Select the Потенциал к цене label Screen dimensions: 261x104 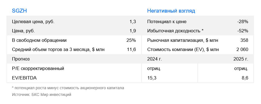pyautogui.click(x=167, y=21)
